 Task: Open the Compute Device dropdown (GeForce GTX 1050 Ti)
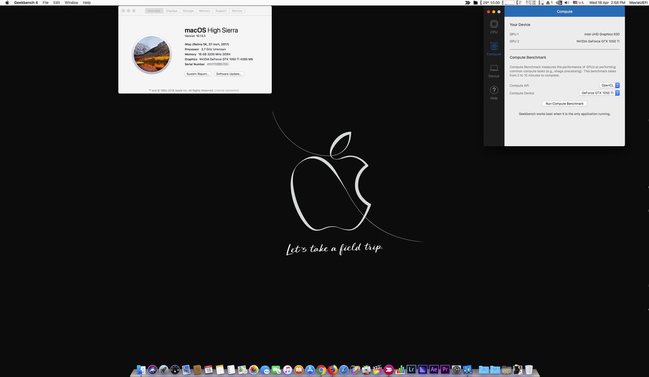click(599, 93)
